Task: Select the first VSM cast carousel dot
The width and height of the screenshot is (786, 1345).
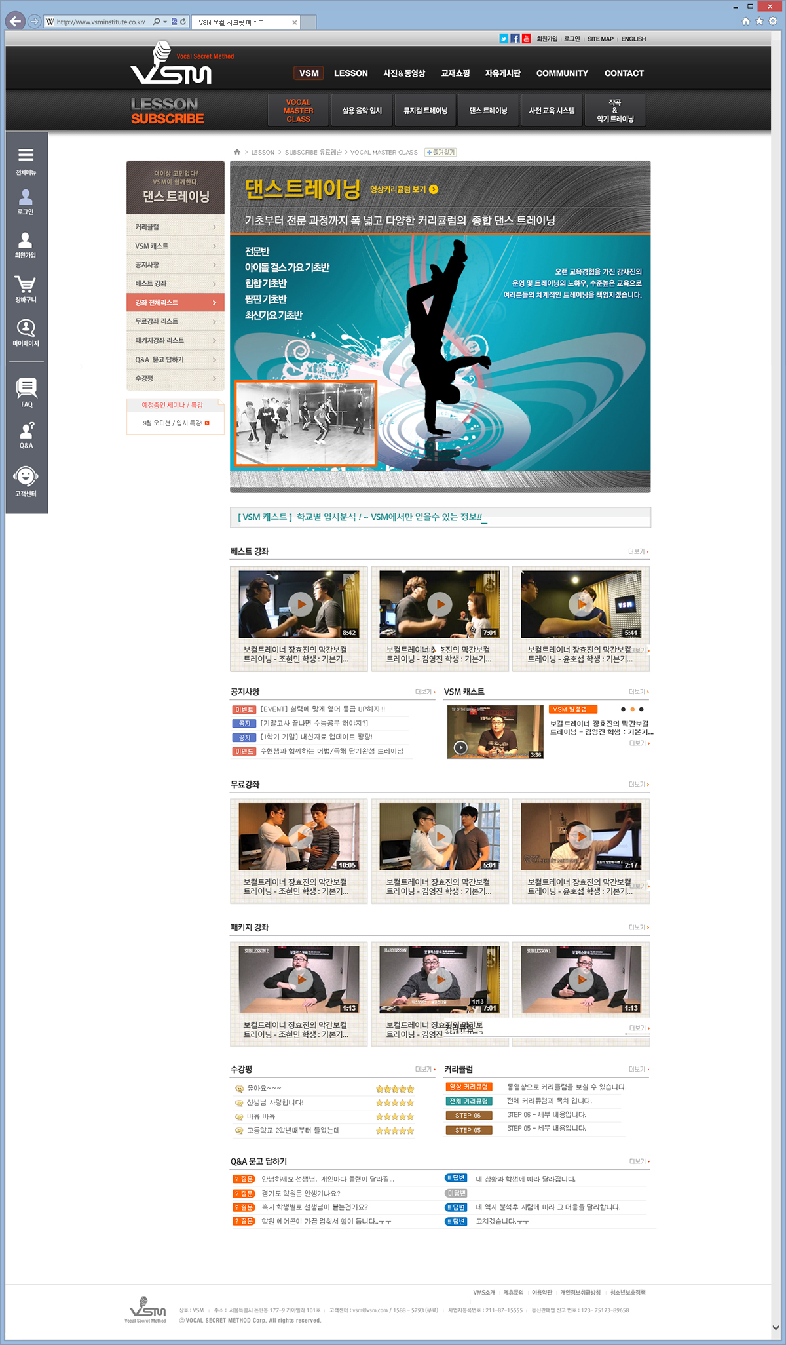Action: tap(623, 709)
